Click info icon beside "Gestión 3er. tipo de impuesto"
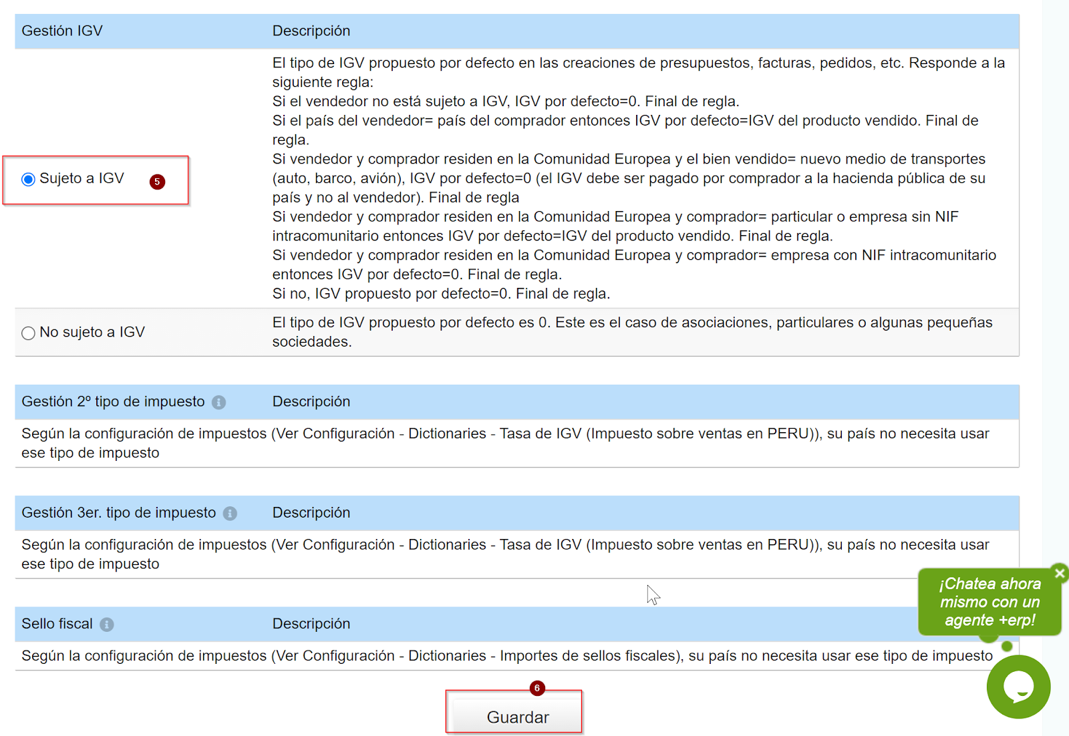 click(x=230, y=514)
